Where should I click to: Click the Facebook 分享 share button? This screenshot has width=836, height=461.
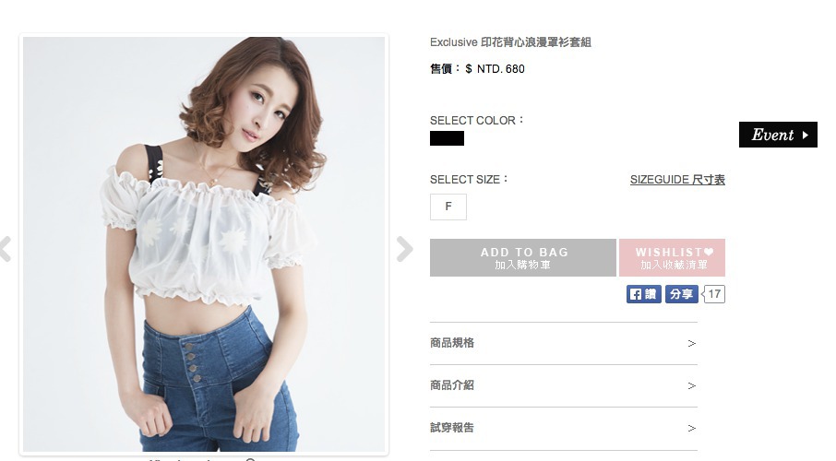click(x=681, y=294)
